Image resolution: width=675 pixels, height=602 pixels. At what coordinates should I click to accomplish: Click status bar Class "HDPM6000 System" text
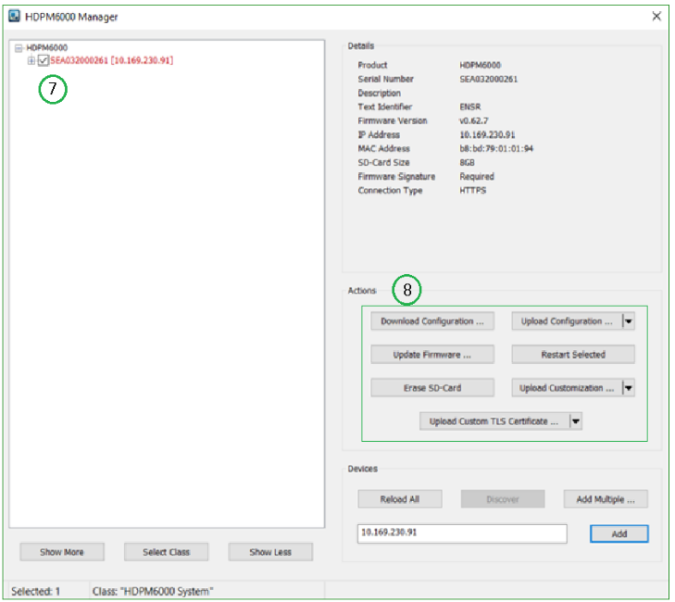tap(153, 591)
